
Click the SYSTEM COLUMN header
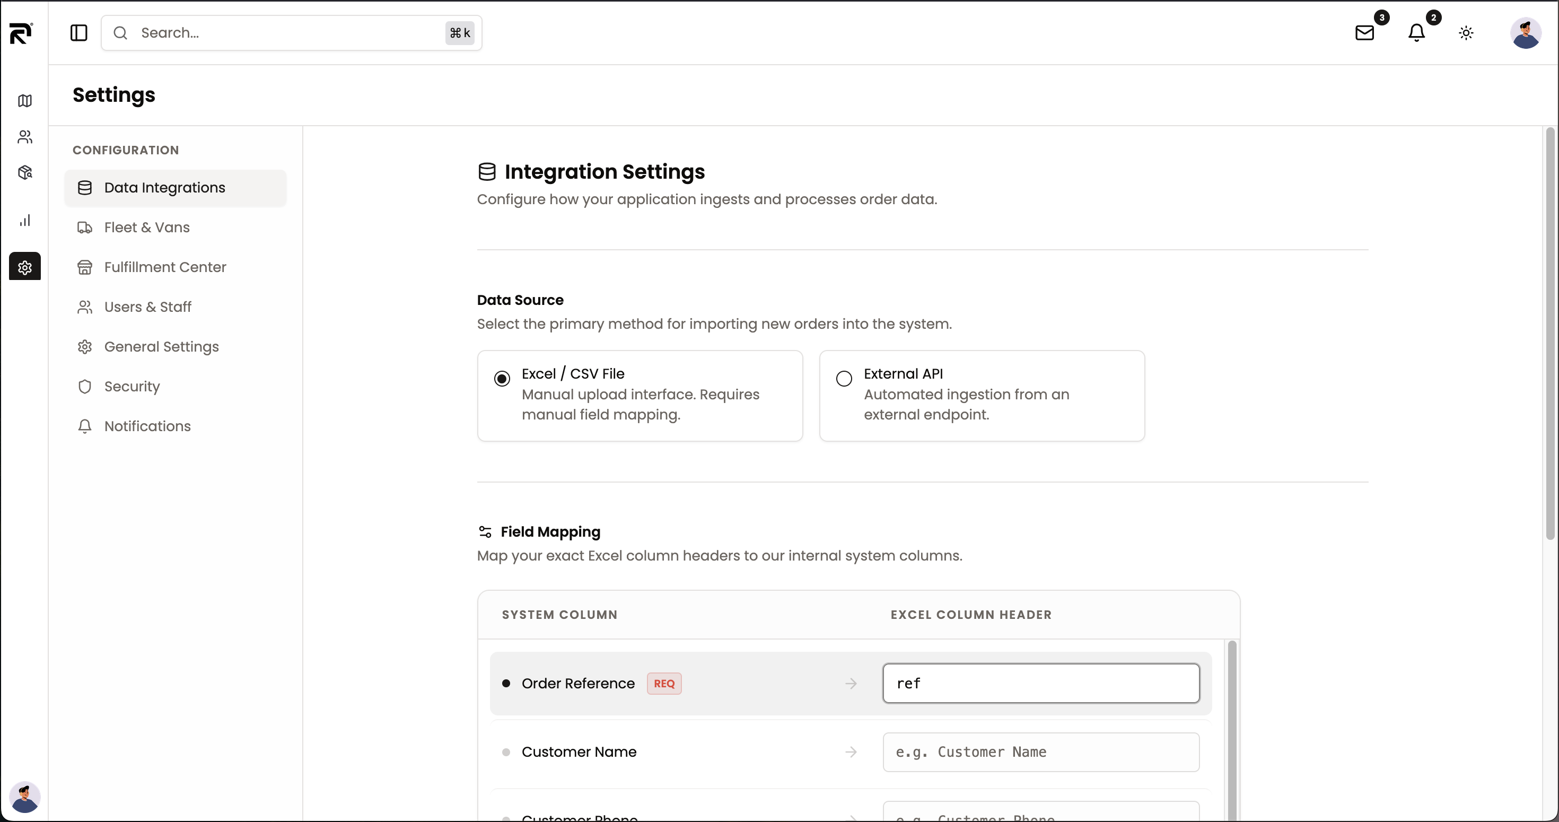coord(559,615)
